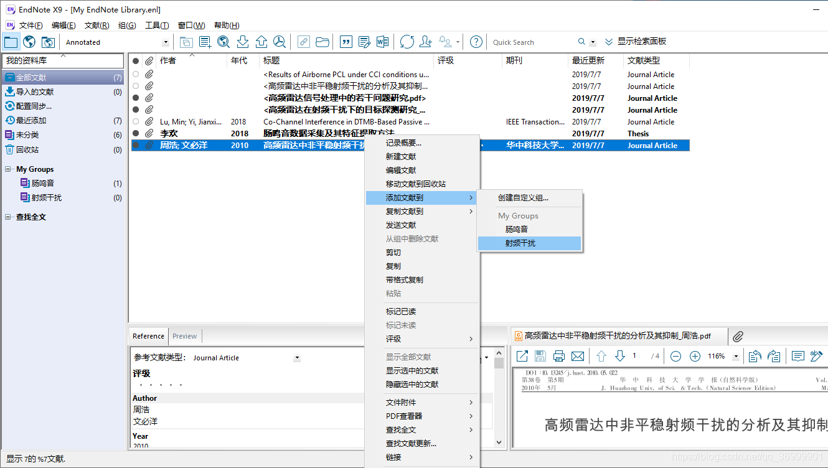The width and height of the screenshot is (828, 468).
Task: Open 回收站 trash in sidebar
Action: tap(63, 150)
